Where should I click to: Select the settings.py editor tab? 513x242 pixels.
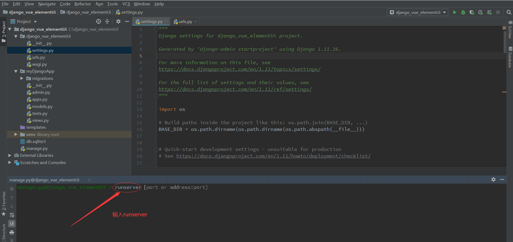click(152, 22)
